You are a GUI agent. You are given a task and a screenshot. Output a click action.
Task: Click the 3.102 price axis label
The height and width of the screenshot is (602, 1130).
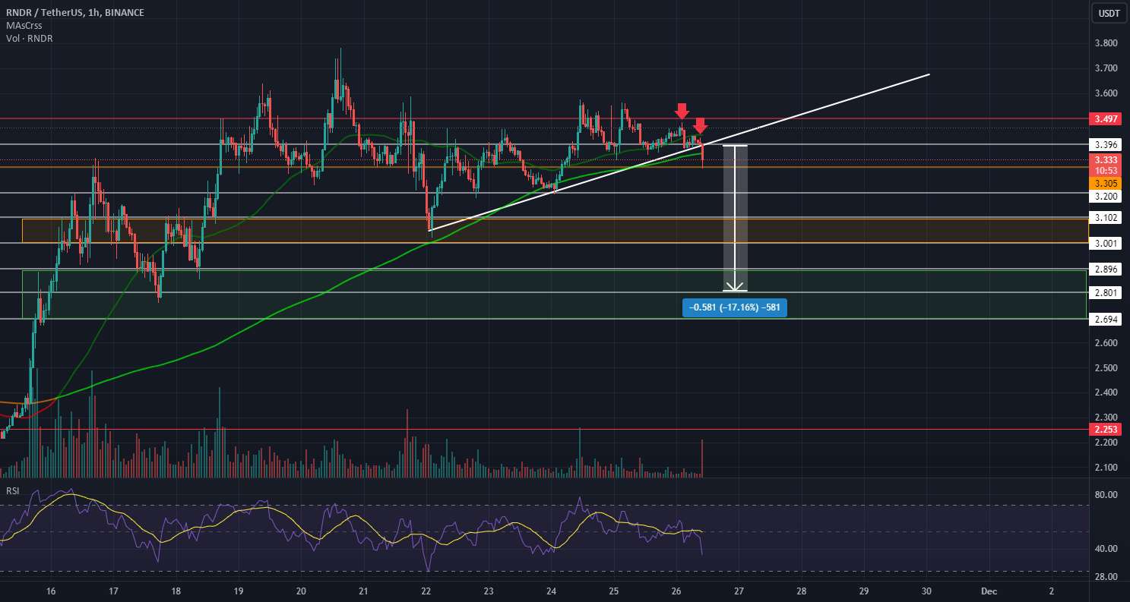point(1106,218)
